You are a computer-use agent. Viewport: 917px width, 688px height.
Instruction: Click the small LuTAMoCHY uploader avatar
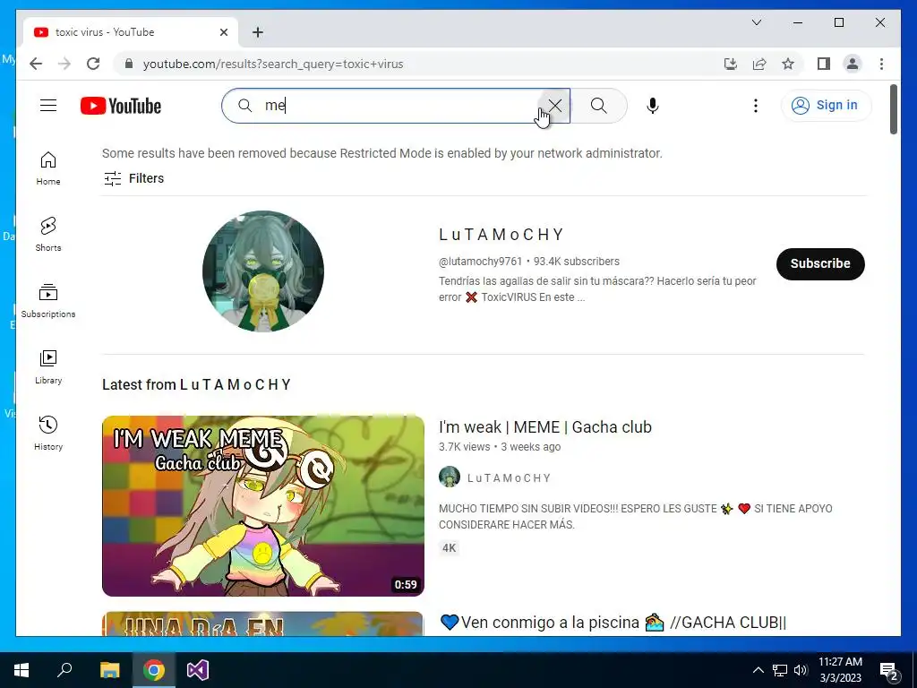coord(450,477)
